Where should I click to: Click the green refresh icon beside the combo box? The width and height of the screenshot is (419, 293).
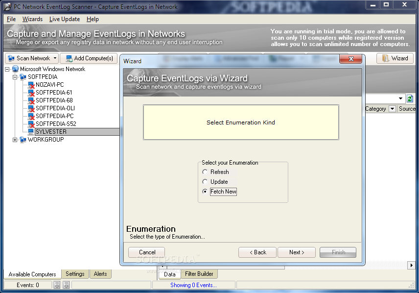pos(410,98)
